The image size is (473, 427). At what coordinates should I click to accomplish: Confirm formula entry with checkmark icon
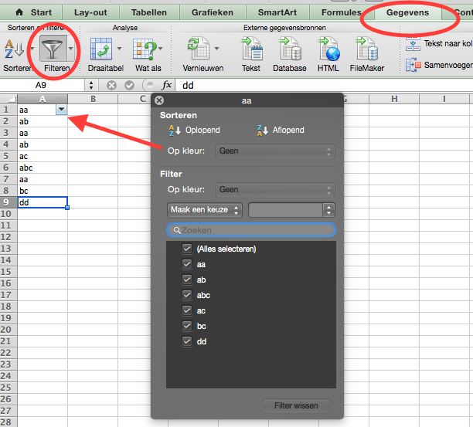click(129, 86)
